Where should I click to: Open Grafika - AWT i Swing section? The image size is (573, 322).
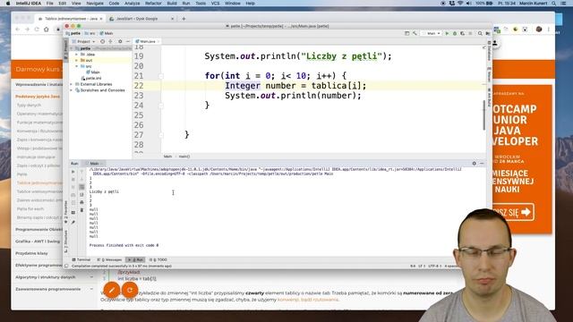(x=38, y=241)
